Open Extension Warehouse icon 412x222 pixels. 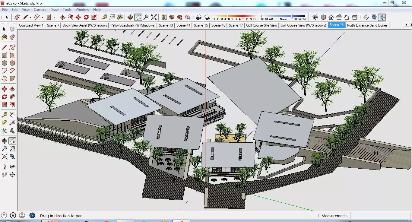click(x=180, y=17)
